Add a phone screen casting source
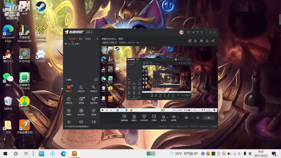 (x=144, y=118)
